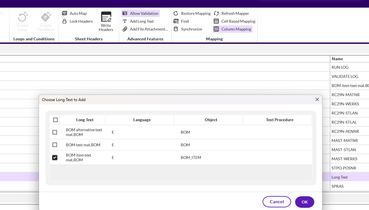Image resolution: width=369 pixels, height=210 pixels.
Task: Click the Restore Mapping icon
Action: pos(176,13)
